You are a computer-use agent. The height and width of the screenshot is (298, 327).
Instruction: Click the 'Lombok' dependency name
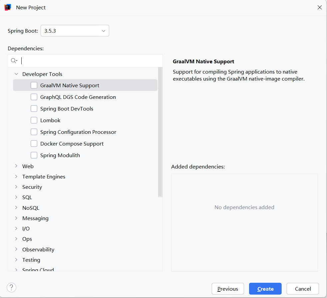pyautogui.click(x=50, y=120)
